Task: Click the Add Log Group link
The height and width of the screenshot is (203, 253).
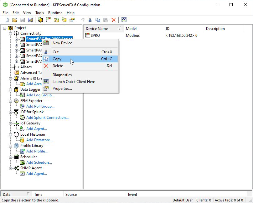Action: tap(40, 95)
